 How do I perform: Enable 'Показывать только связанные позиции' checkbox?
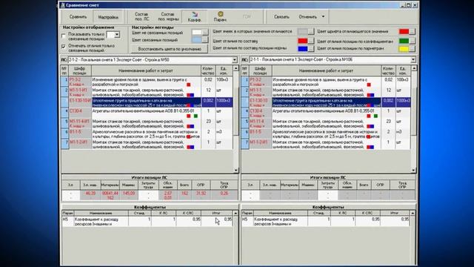64,36
